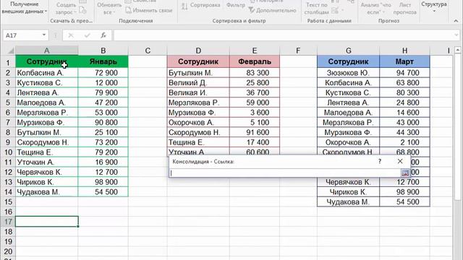463x260 pixels.
Task: Select Кустикова С. in column A
Action: (x=46, y=83)
